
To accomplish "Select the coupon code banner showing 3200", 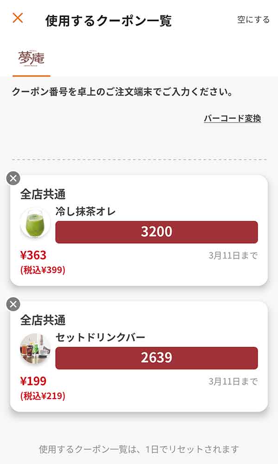I will tap(156, 231).
